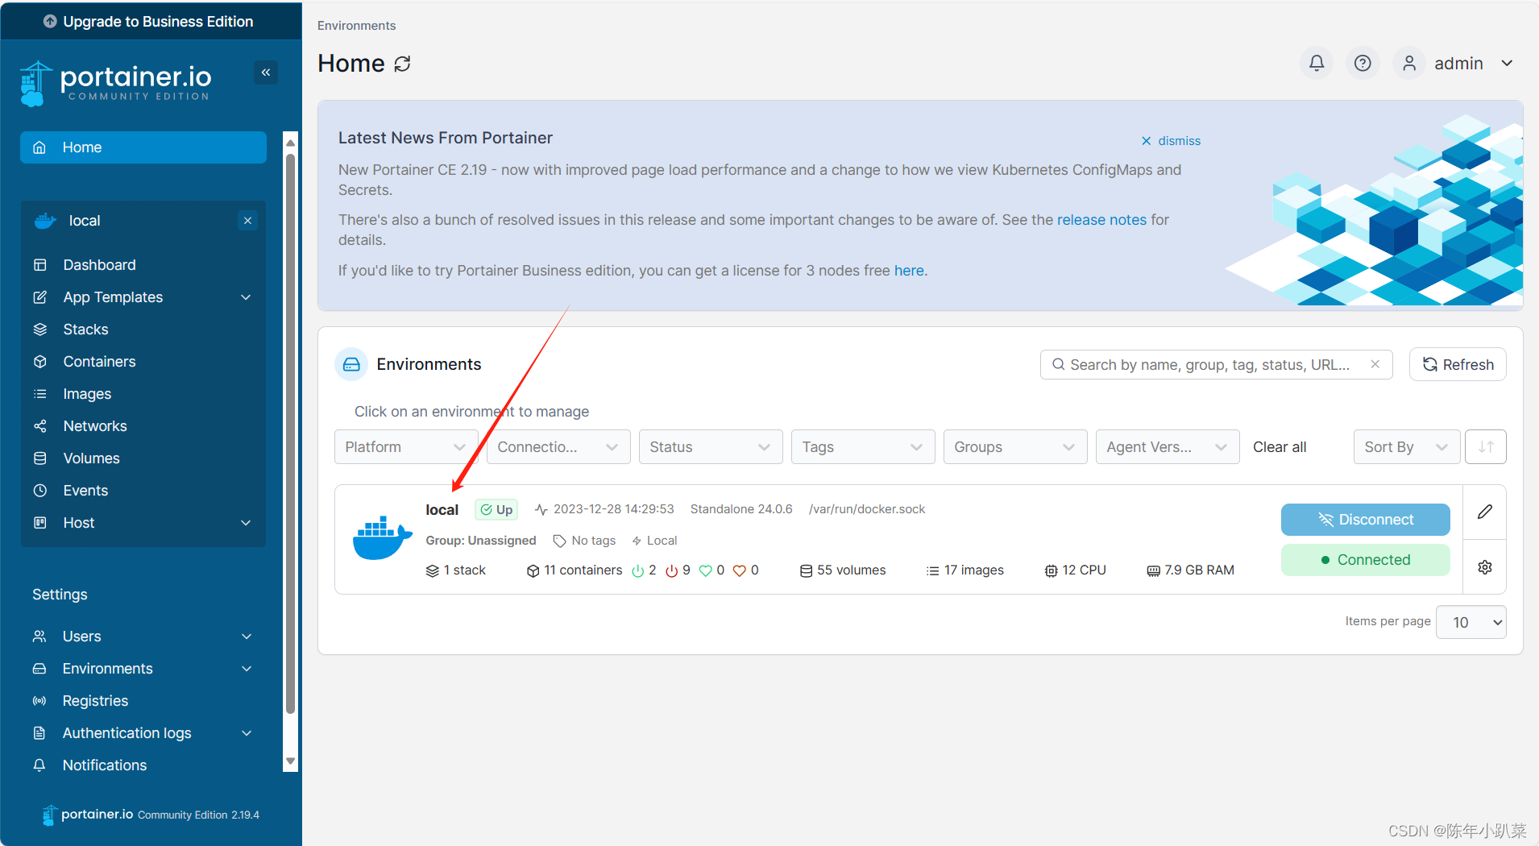The height and width of the screenshot is (846, 1539).
Task: Open the help question mark icon
Action: (x=1363, y=63)
